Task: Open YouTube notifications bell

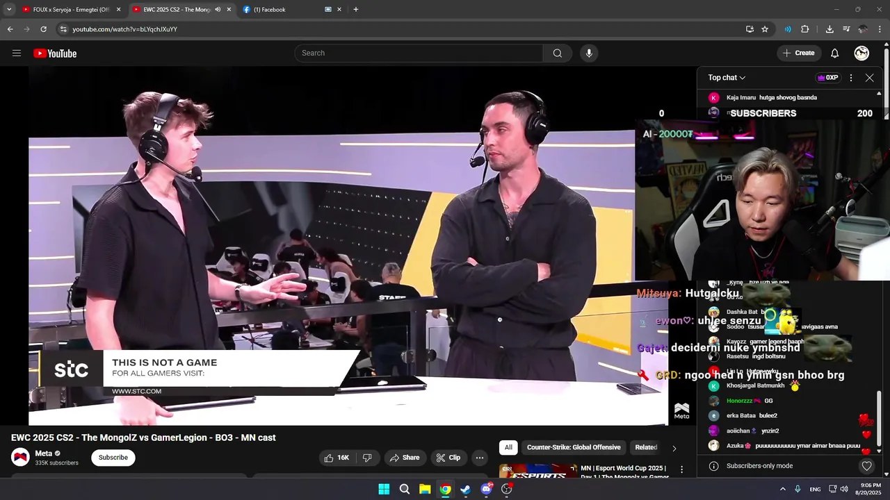Action: pyautogui.click(x=835, y=53)
